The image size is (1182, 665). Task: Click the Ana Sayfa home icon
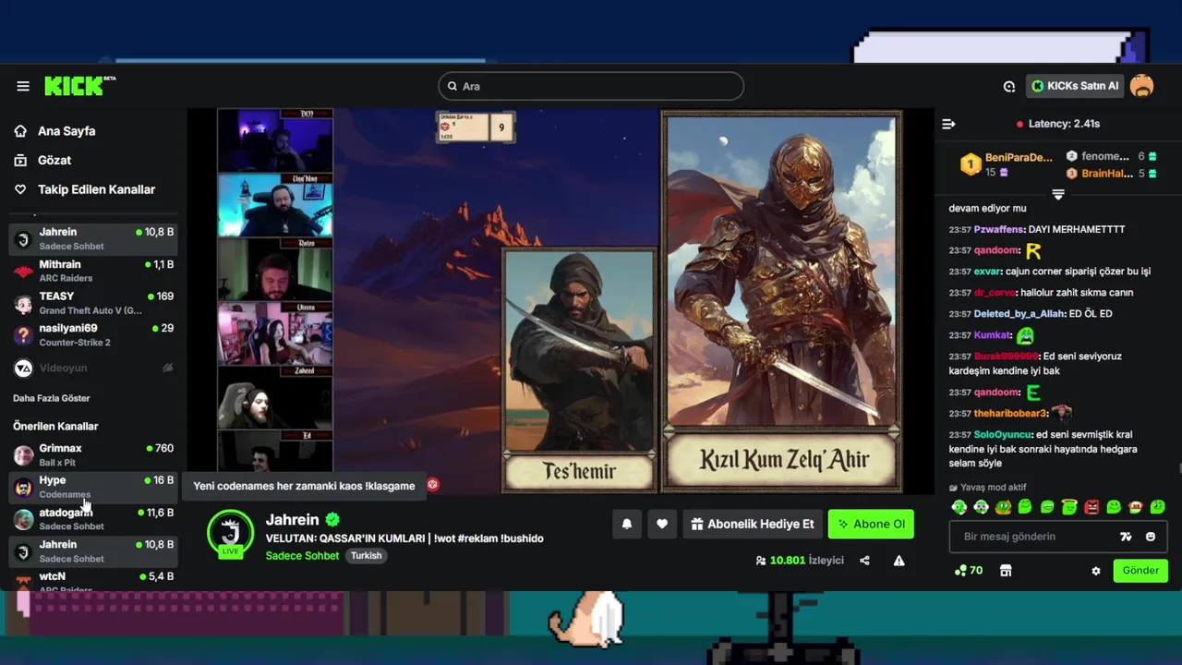coord(20,131)
